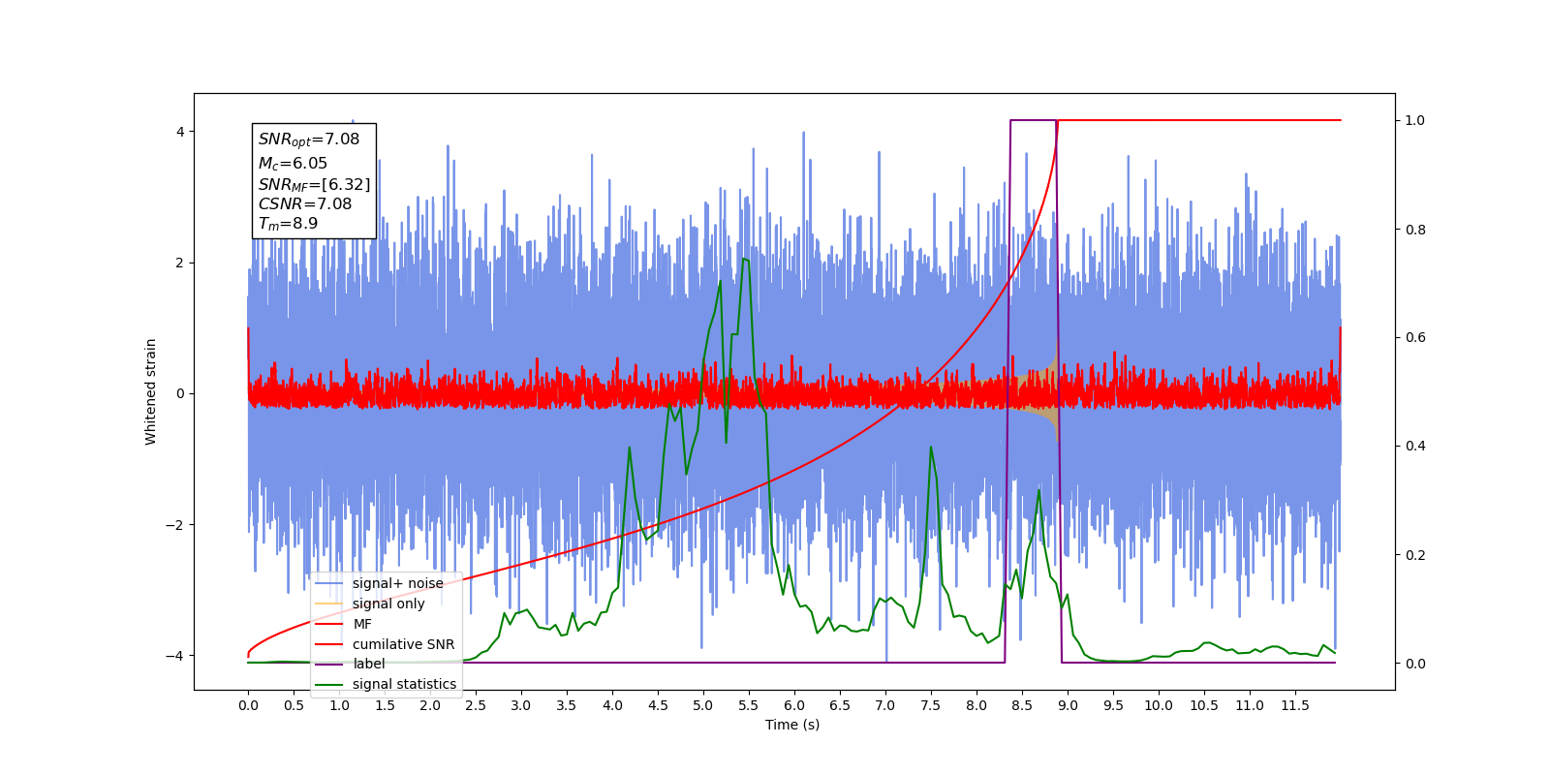Click the left y-axis tick label 0
Image resolution: width=1550 pixels, height=775 pixels.
tap(180, 393)
